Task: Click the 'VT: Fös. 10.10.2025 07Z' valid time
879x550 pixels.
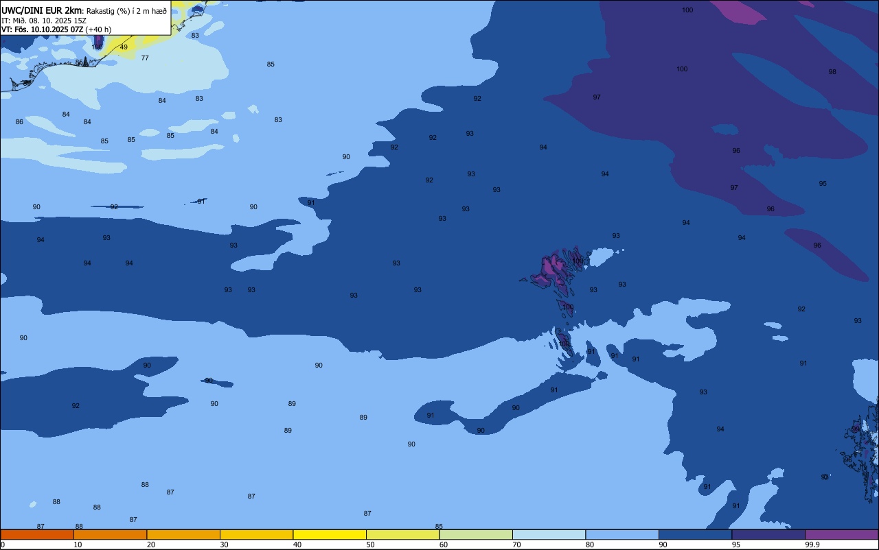Action: point(42,29)
